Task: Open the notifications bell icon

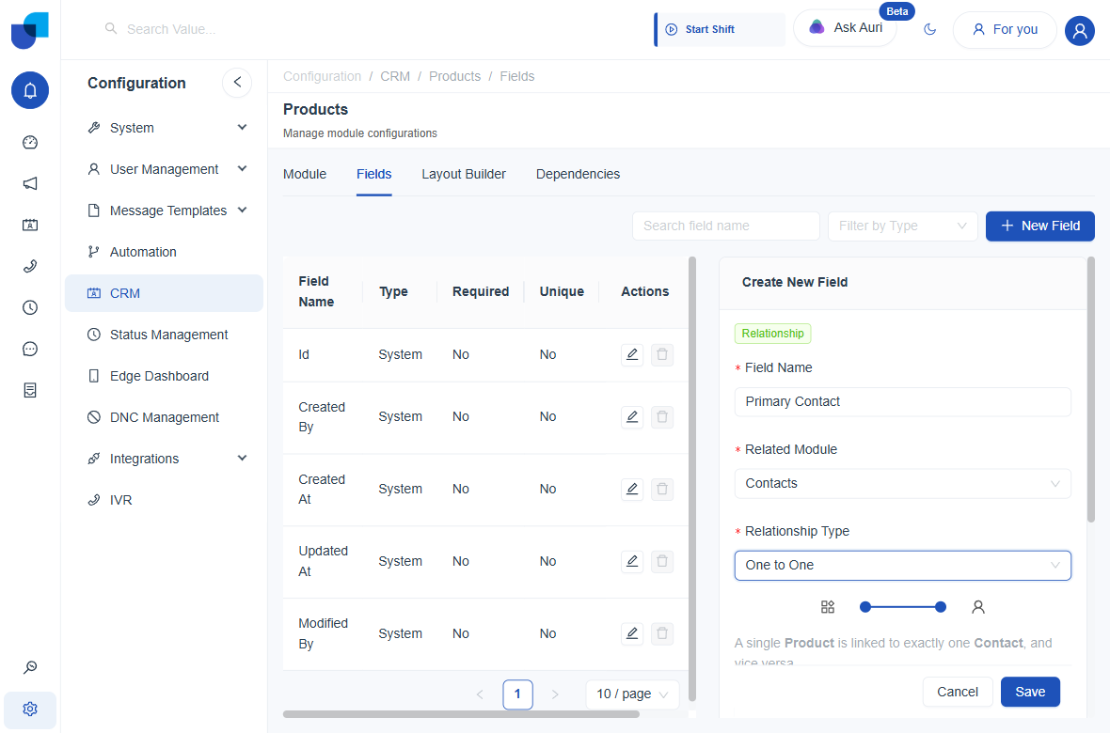Action: tap(30, 90)
